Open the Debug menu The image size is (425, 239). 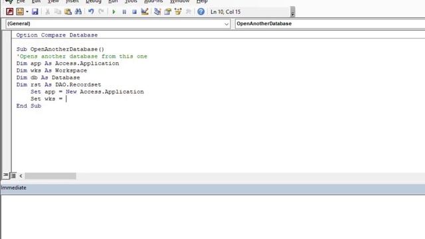94,1
